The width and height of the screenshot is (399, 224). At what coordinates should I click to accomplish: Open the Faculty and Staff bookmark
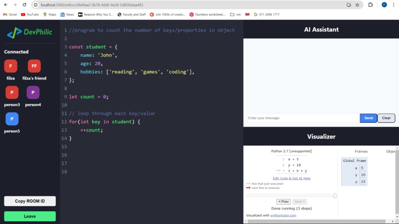pyautogui.click(x=132, y=14)
